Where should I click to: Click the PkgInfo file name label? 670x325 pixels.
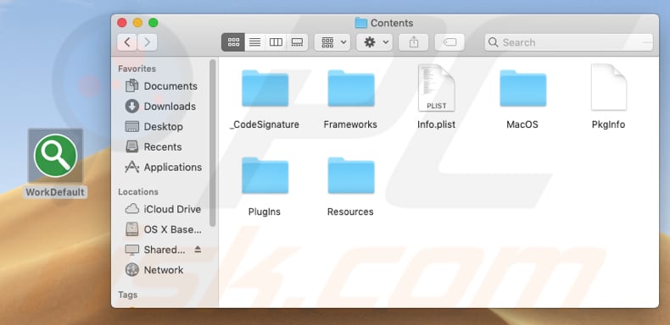point(608,124)
